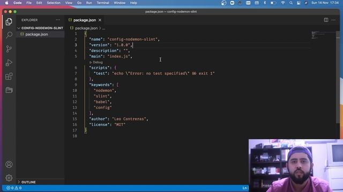The width and height of the screenshot is (343, 192).
Task: Expand the OUTLINE section
Action: point(40,182)
